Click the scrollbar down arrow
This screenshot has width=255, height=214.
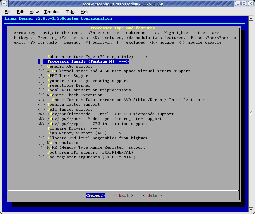(x=251, y=205)
